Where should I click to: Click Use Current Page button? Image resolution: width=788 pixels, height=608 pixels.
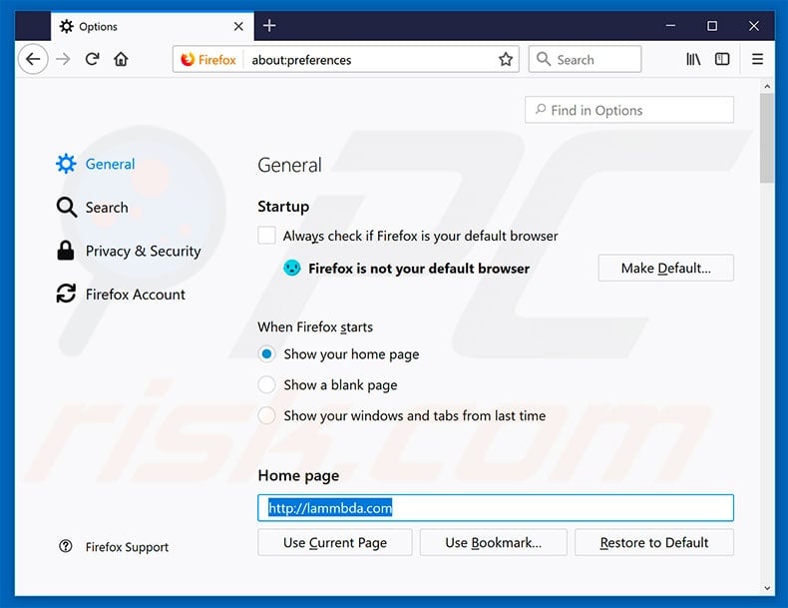335,543
